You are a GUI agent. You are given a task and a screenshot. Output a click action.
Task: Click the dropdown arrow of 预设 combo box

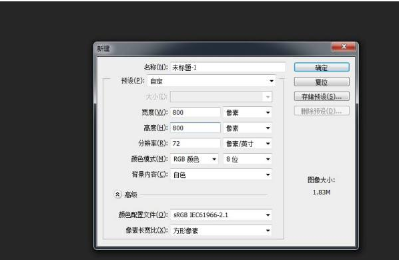point(272,82)
